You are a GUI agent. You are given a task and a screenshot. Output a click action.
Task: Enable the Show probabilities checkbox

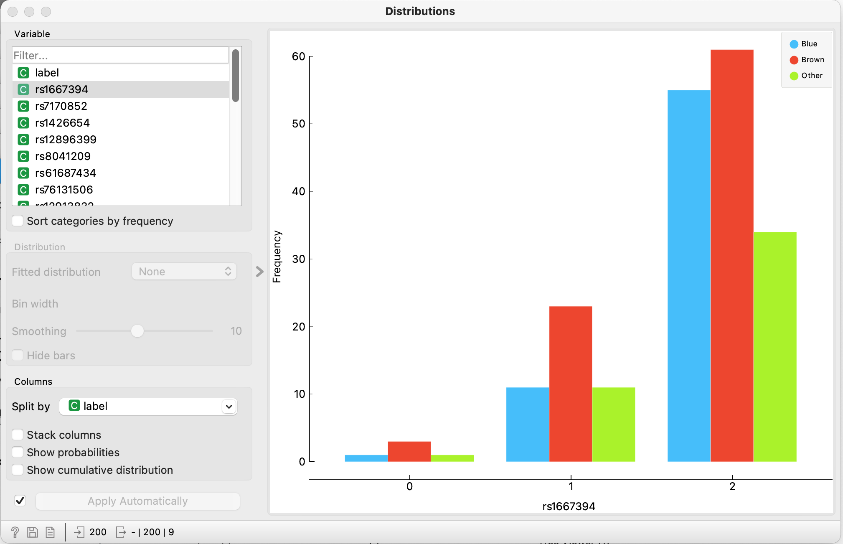tap(18, 452)
